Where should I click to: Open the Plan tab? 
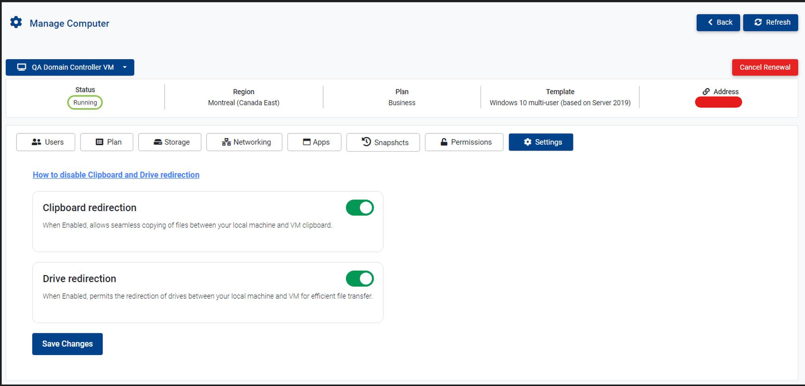106,142
